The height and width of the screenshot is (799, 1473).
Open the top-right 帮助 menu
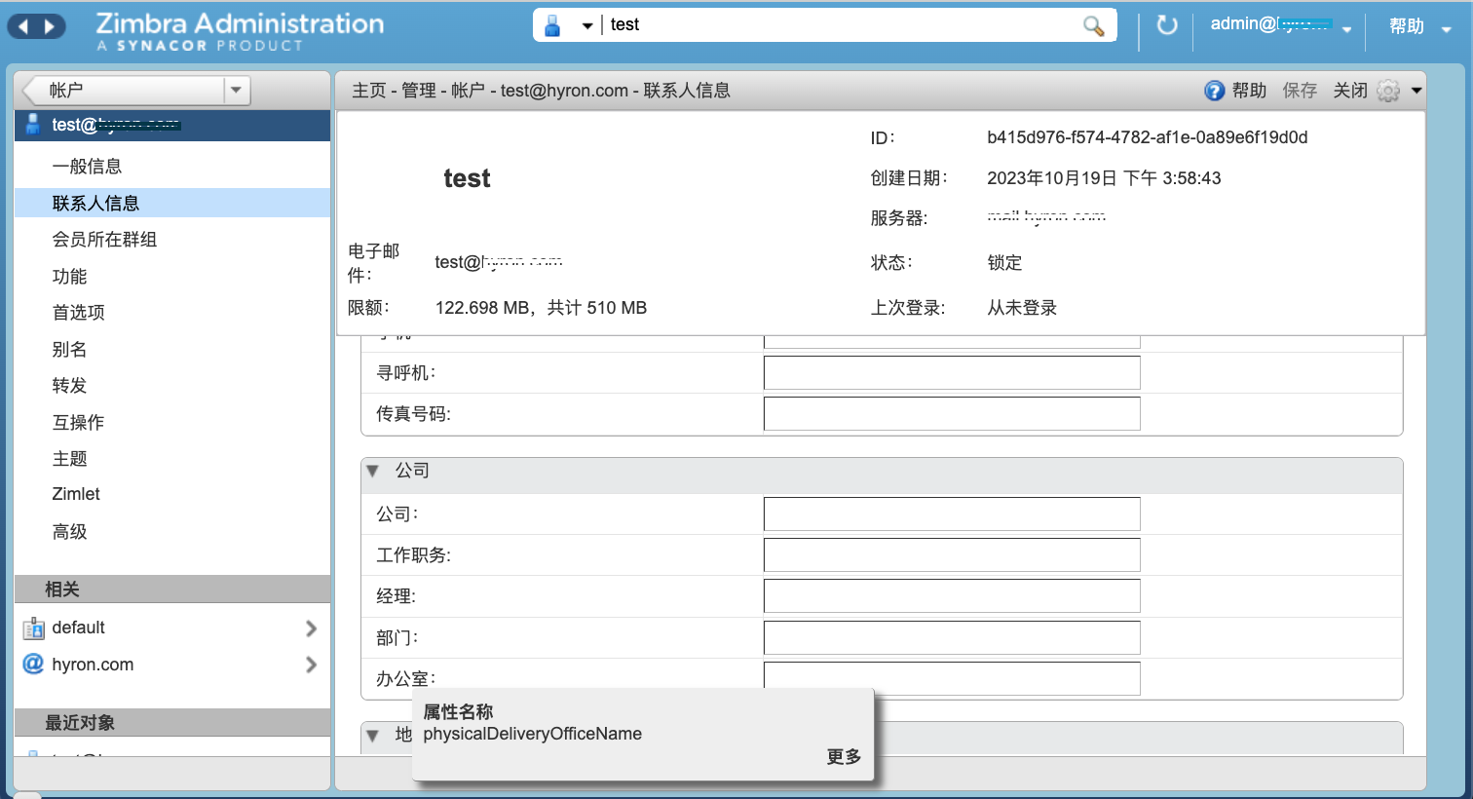click(1407, 26)
